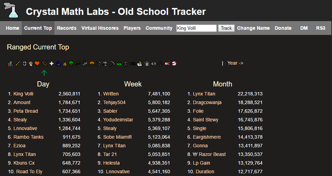332x176 pixels.
Task: Open Kbuns Cx's player page
Action: [24, 163]
